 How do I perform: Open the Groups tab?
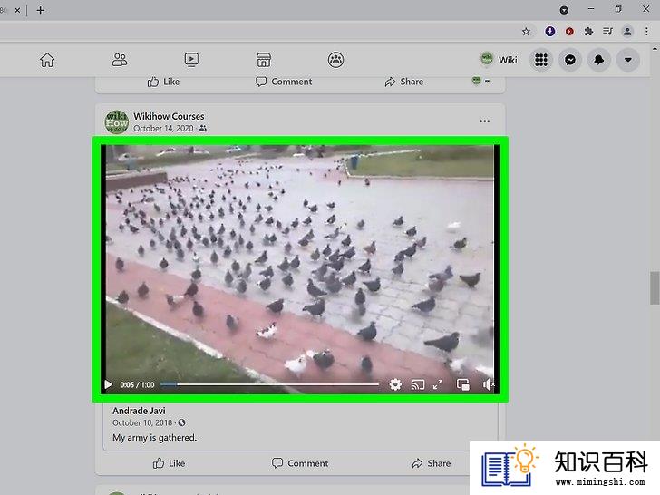pyautogui.click(x=335, y=60)
